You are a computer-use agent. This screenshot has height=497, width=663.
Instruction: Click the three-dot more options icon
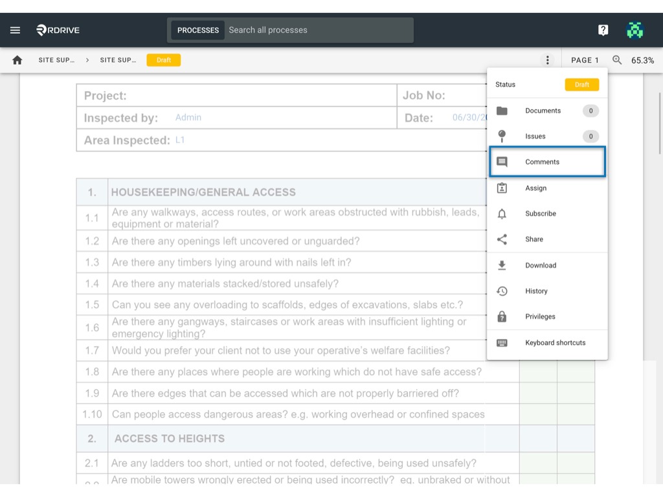(x=548, y=60)
